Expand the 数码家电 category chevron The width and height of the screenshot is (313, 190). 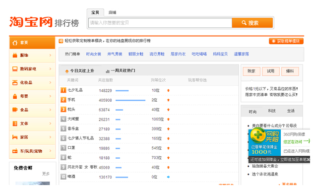(x=50, y=69)
